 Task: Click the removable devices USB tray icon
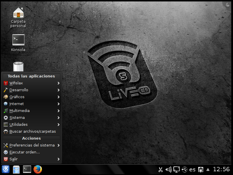(185, 170)
